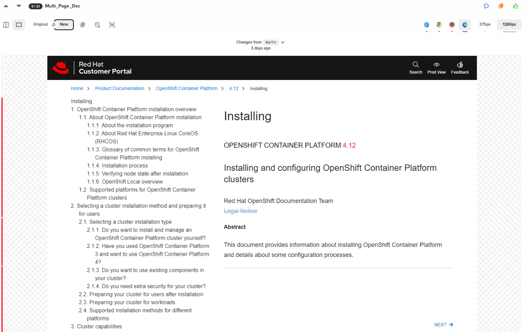525x332 pixels.
Task: Switch to the single-pane view
Action: [x=19, y=25]
